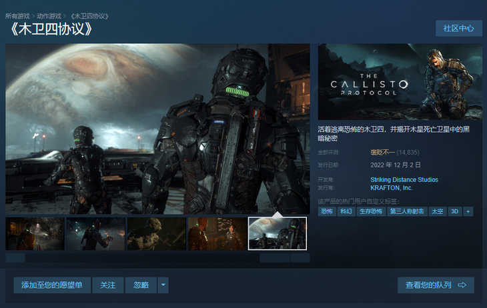This screenshot has height=308, width=487.
Task: Click the right end of the thumbnail slider
Action: click(x=300, y=258)
